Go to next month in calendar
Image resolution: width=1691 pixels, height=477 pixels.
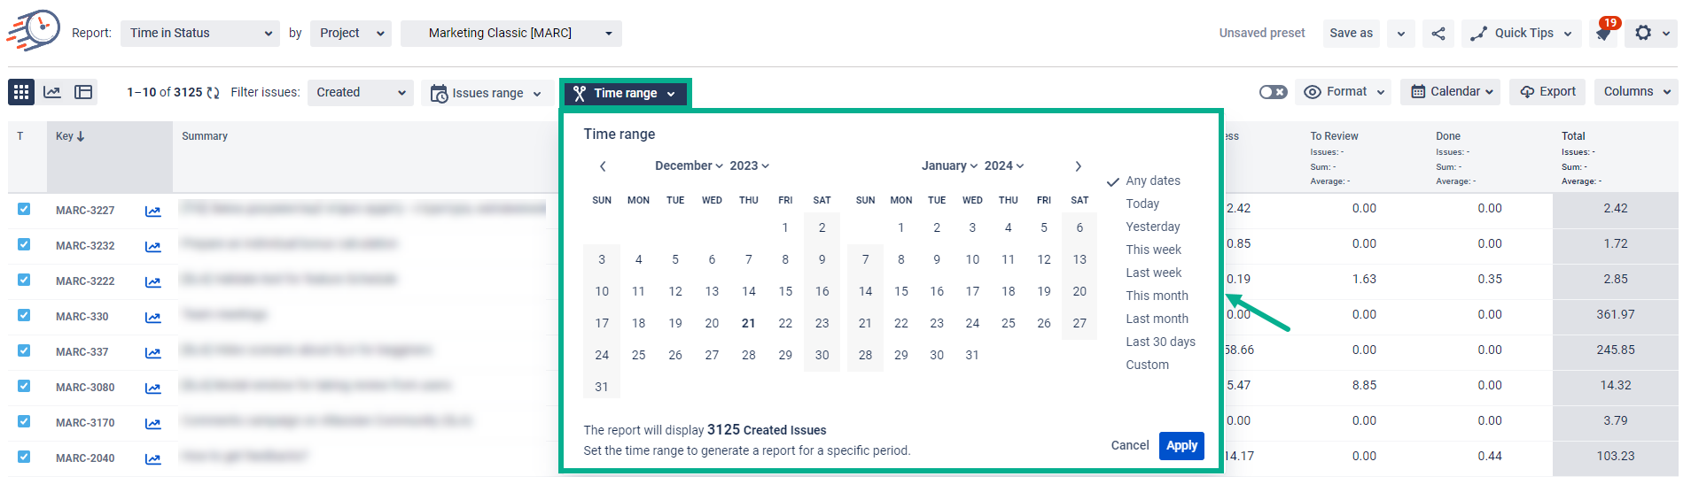(x=1078, y=166)
